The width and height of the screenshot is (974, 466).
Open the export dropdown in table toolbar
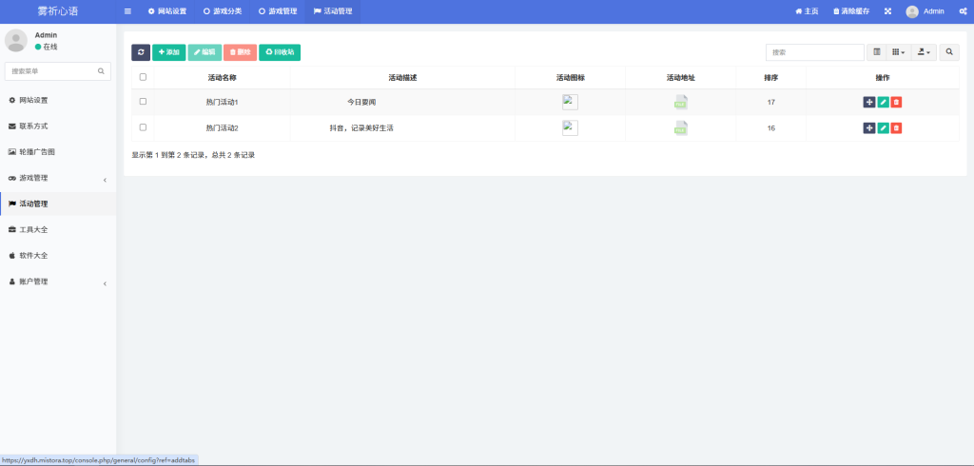coord(924,52)
